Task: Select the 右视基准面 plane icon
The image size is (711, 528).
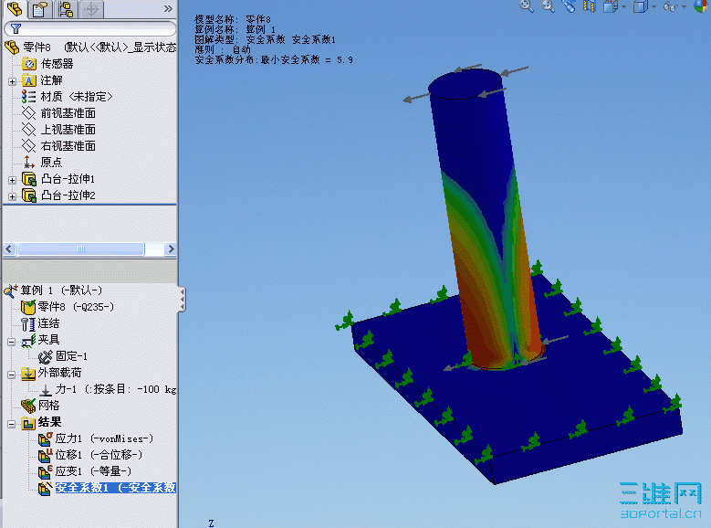Action: click(x=29, y=146)
